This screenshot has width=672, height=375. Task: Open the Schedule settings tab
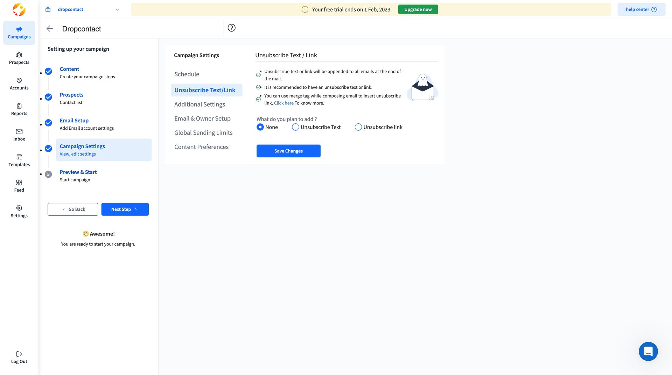click(x=187, y=74)
